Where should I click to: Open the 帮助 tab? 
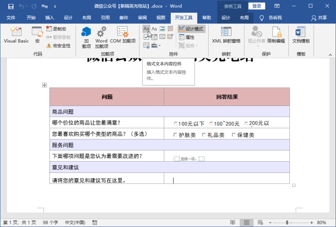point(207,18)
